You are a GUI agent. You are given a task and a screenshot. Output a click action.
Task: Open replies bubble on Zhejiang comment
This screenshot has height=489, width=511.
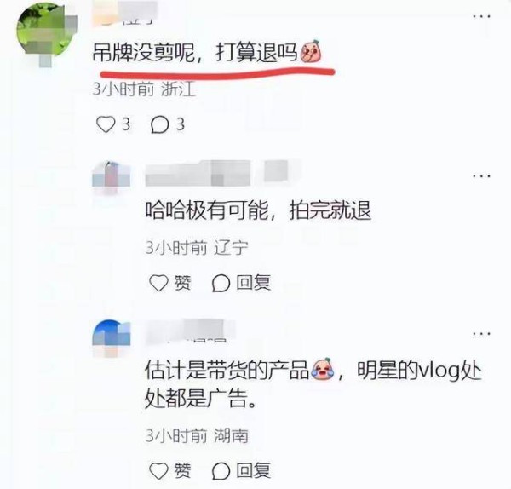pos(160,124)
